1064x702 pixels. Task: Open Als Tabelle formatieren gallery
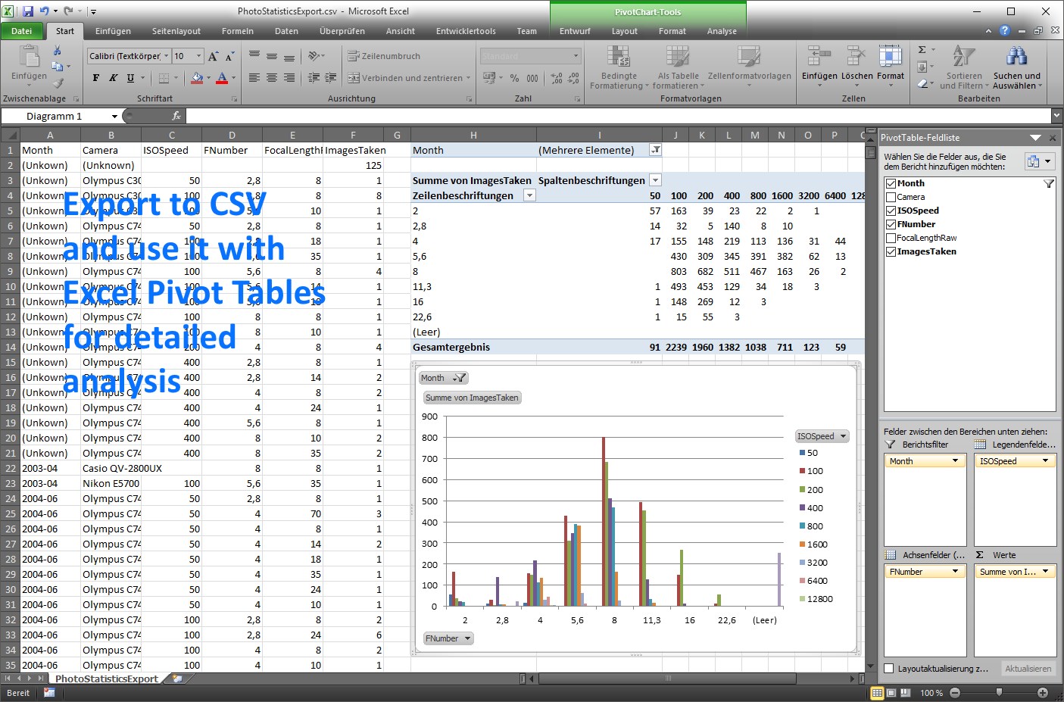(x=678, y=68)
